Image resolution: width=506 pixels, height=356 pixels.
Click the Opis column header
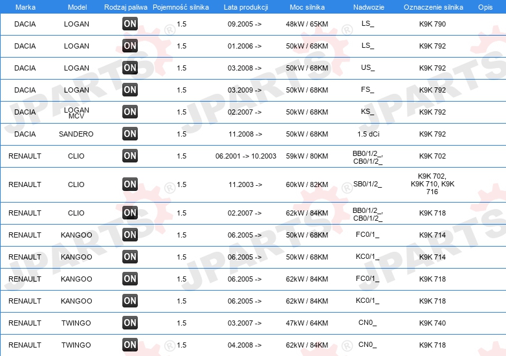coord(485,7)
